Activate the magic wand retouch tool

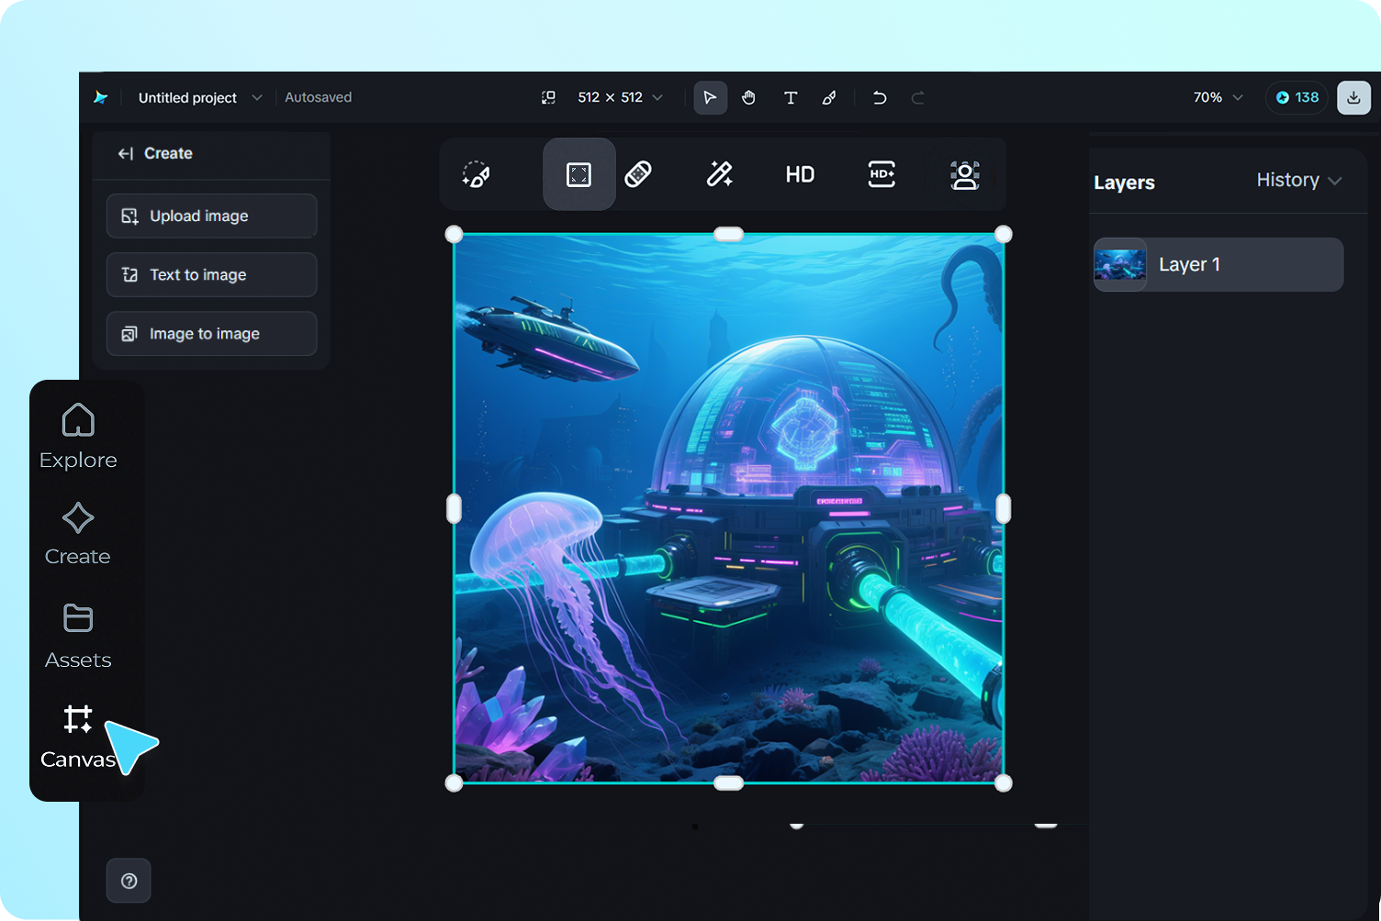click(719, 174)
